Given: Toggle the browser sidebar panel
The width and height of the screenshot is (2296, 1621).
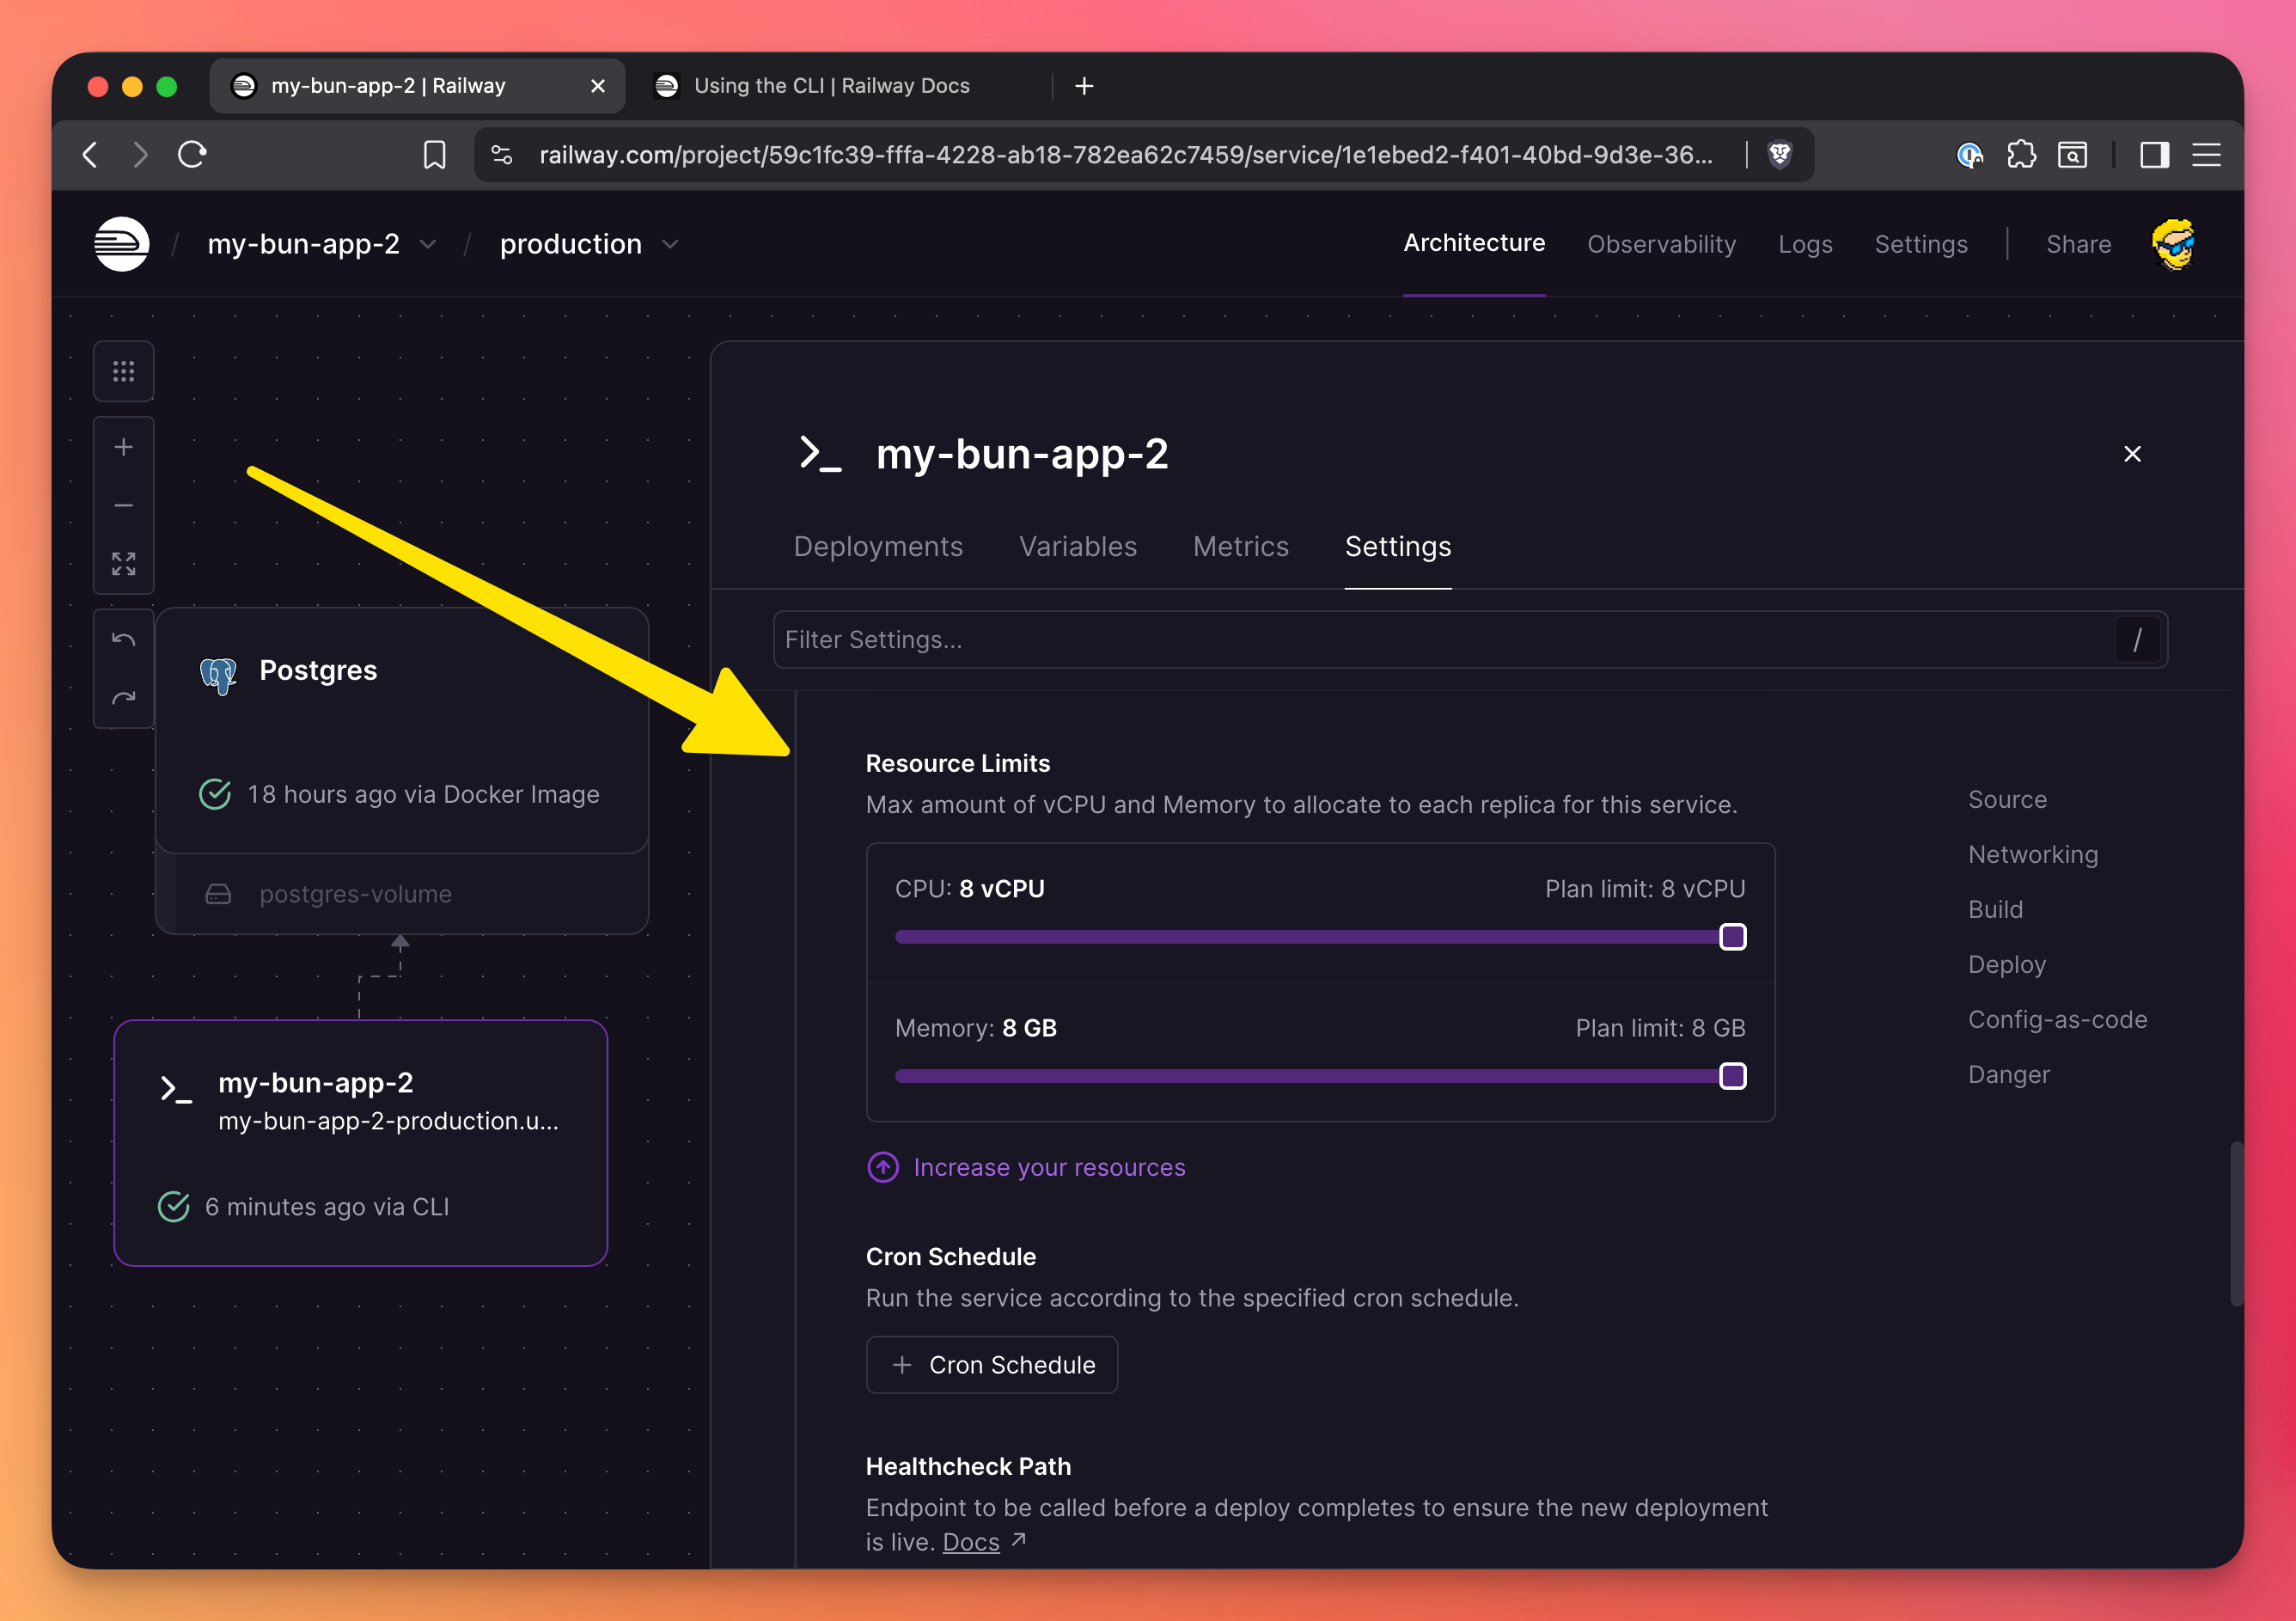Looking at the screenshot, I should click(x=2153, y=155).
